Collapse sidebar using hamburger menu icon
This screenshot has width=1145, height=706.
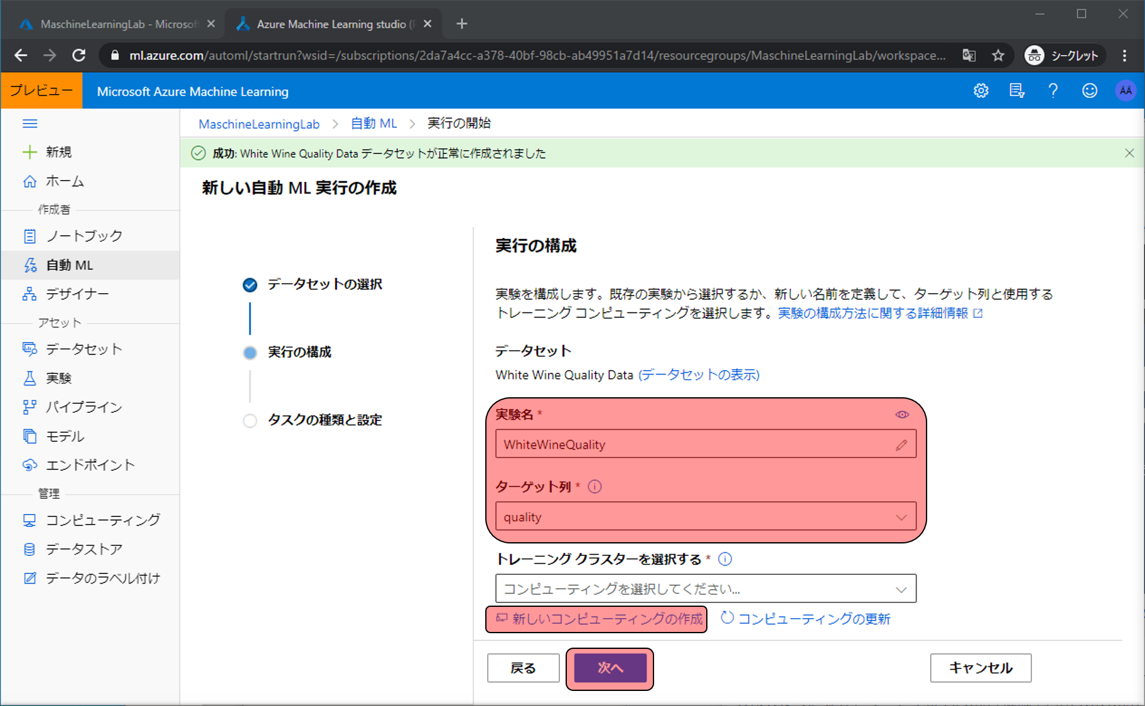coord(30,124)
